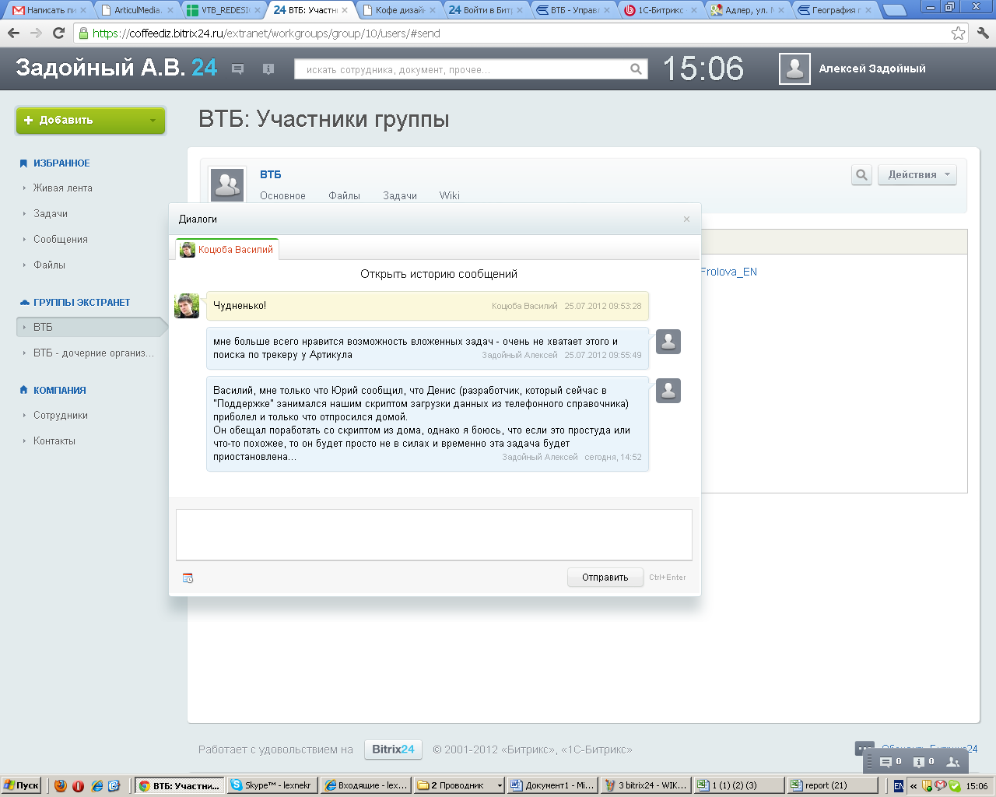The height and width of the screenshot is (797, 996).
Task: Click the Отправить send button
Action: [605, 578]
